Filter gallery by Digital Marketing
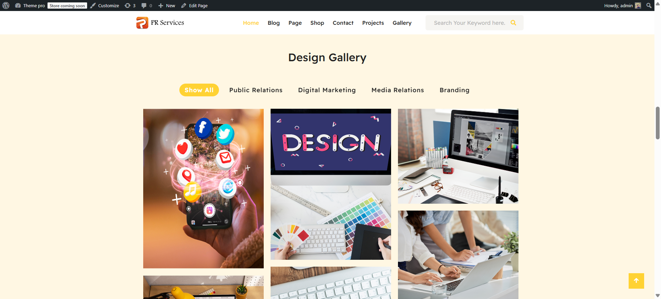 327,90
